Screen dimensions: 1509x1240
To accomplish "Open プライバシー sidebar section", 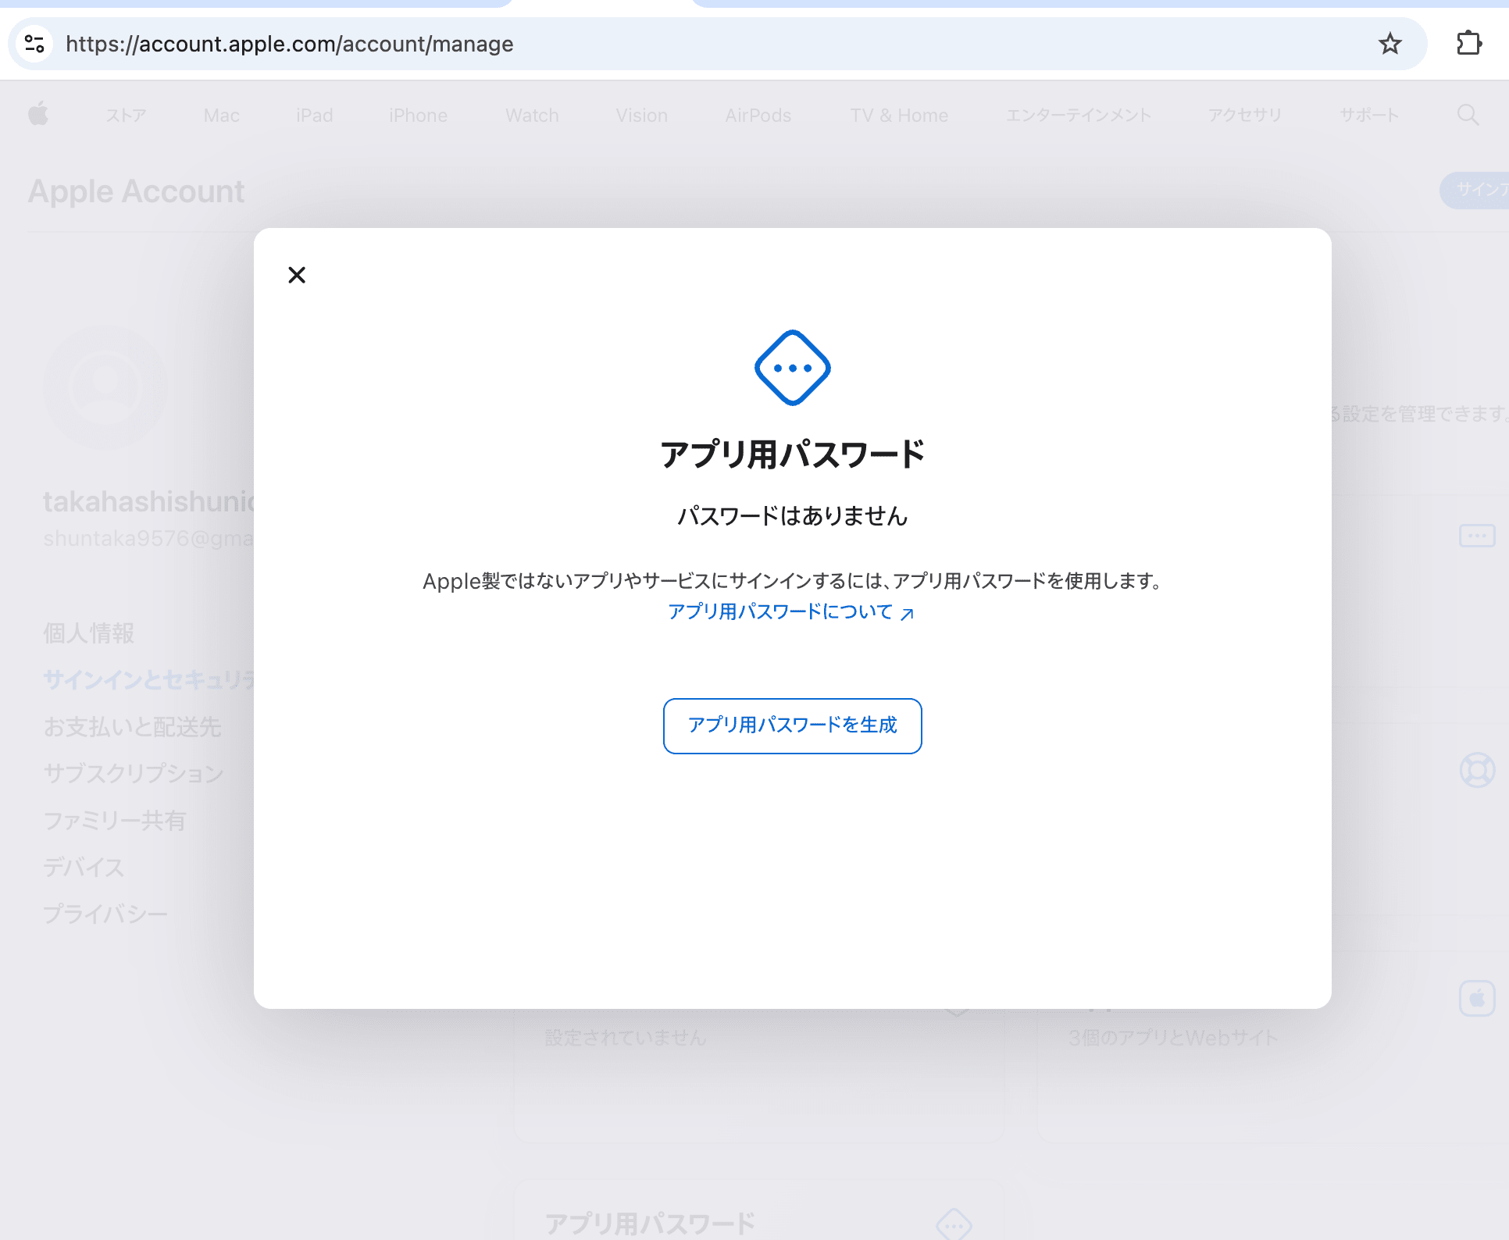I will click(x=105, y=914).
